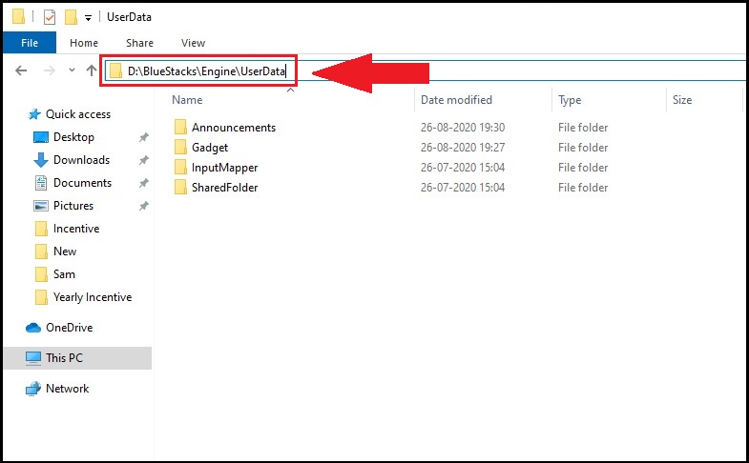Open Downloads in navigation pane
Image resolution: width=749 pixels, height=463 pixels.
(x=81, y=160)
